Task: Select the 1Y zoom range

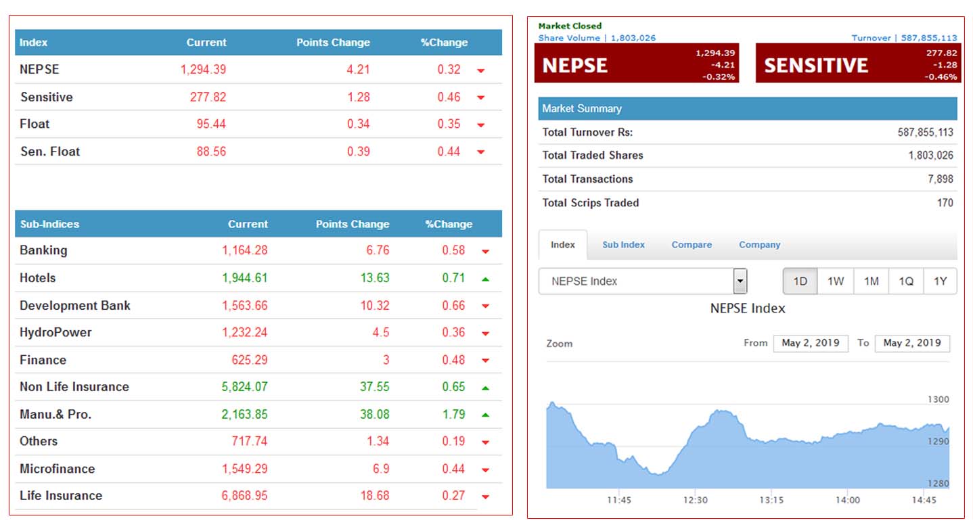Action: (x=941, y=281)
